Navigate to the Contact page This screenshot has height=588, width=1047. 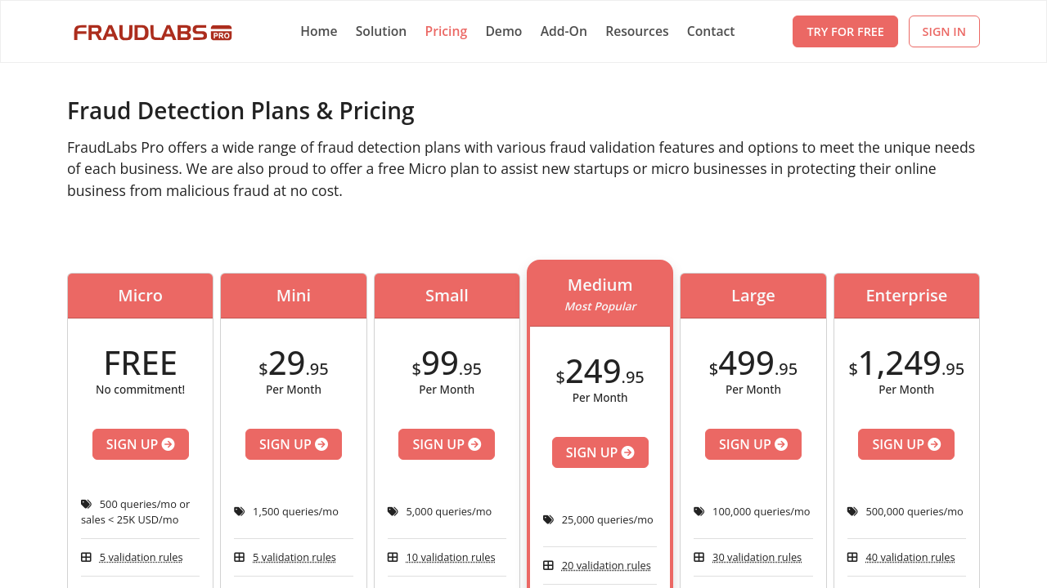tap(711, 31)
